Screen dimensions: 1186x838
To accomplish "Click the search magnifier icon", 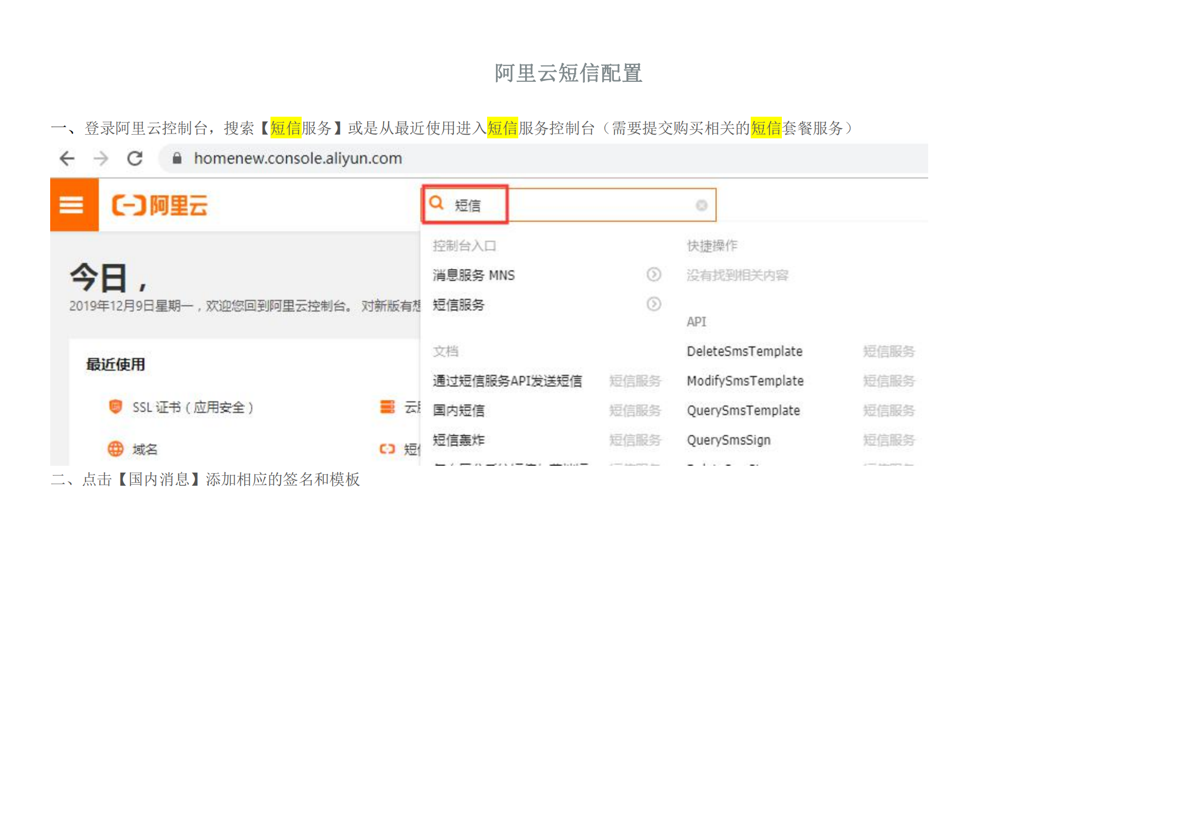I will click(436, 203).
